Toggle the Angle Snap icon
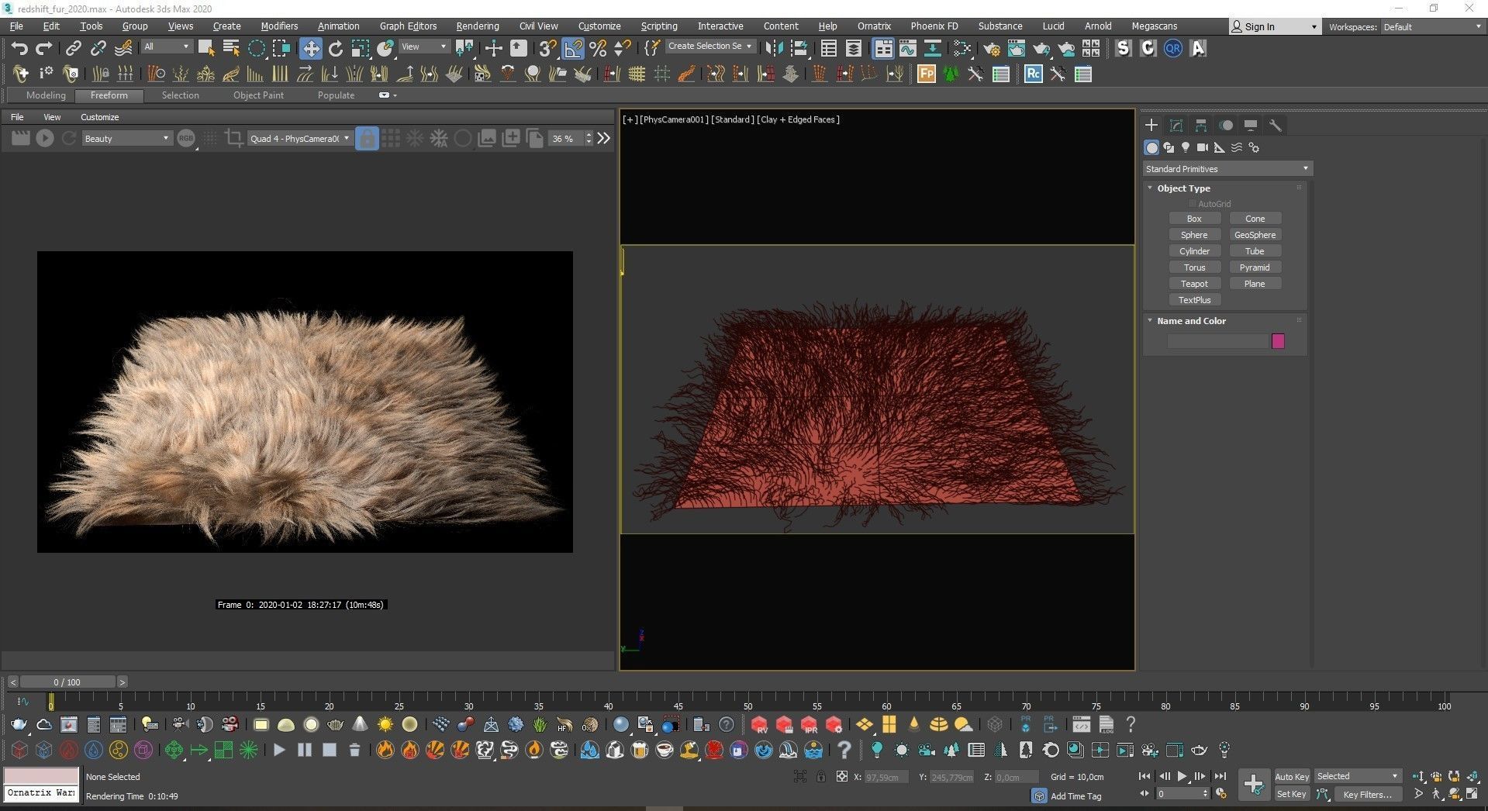Viewport: 1488px width, 811px height. click(x=572, y=49)
